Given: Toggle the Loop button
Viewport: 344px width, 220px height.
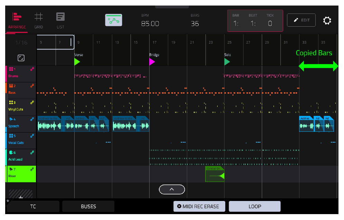Looking at the screenshot, I should pos(255,207).
